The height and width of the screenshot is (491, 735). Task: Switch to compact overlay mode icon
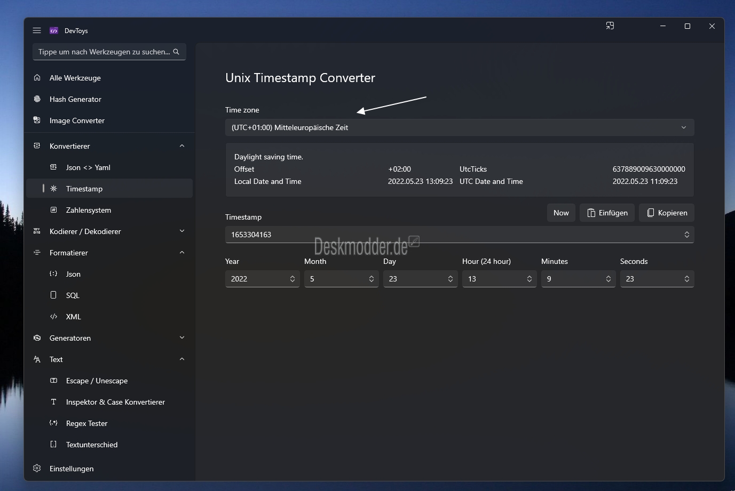pyautogui.click(x=610, y=26)
